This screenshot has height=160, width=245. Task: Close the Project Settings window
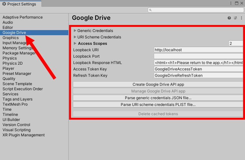point(242,3)
